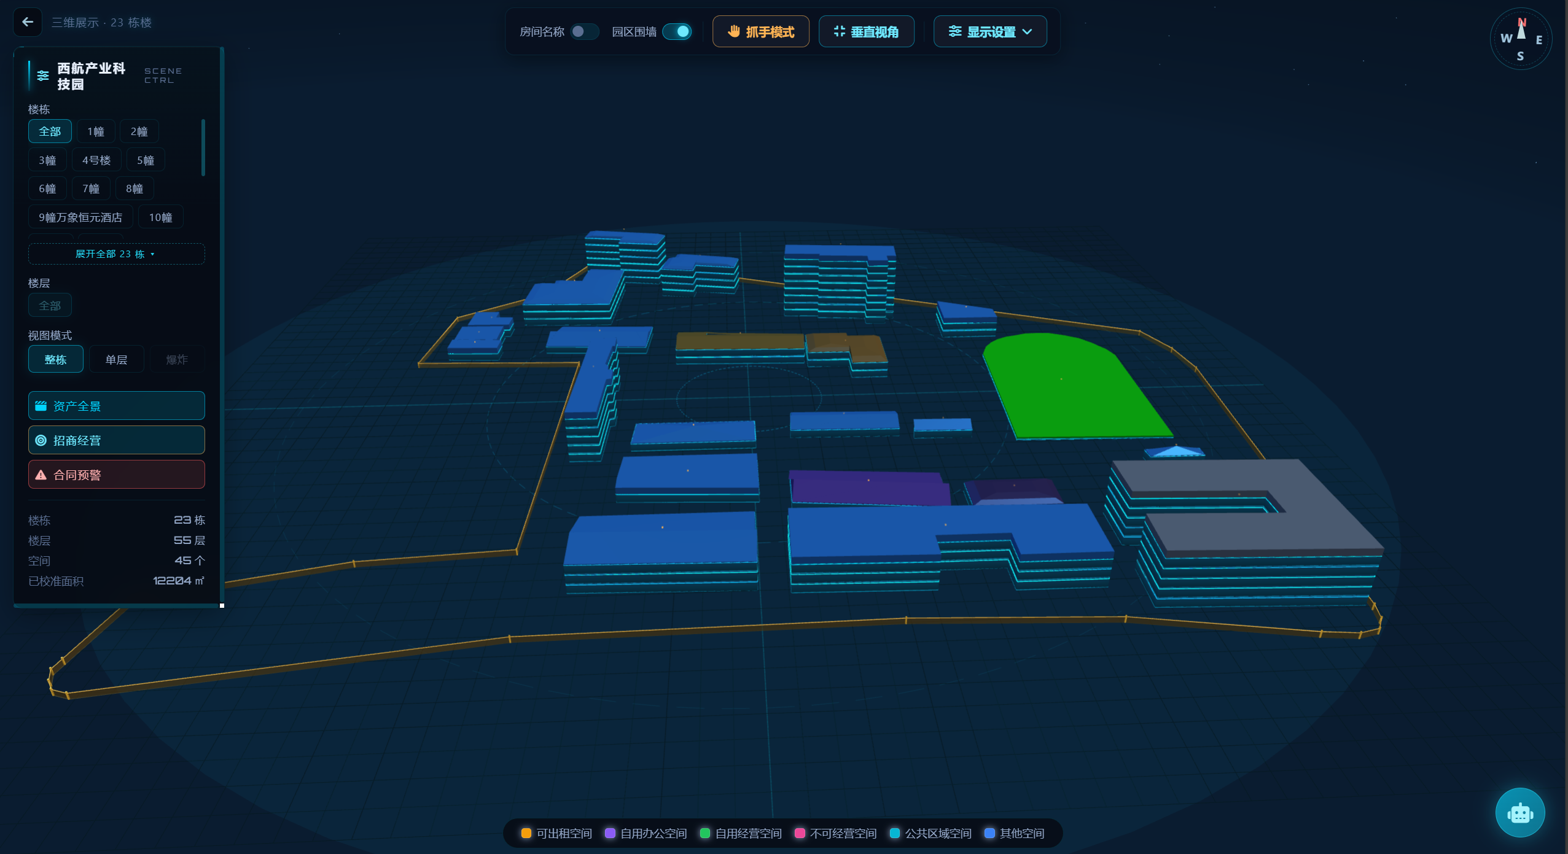Viewport: 1568px width, 854px height.
Task: Click the blue 其他空间 legend swatch
Action: (989, 833)
